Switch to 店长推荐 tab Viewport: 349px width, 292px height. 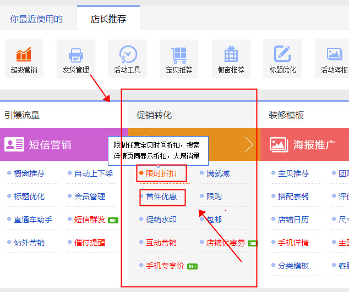[x=108, y=19]
